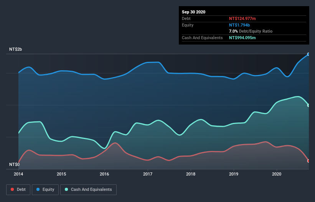The image size is (315, 202).
Task: Click the Sep 30 2020 tooltip date
Action: click(x=193, y=12)
